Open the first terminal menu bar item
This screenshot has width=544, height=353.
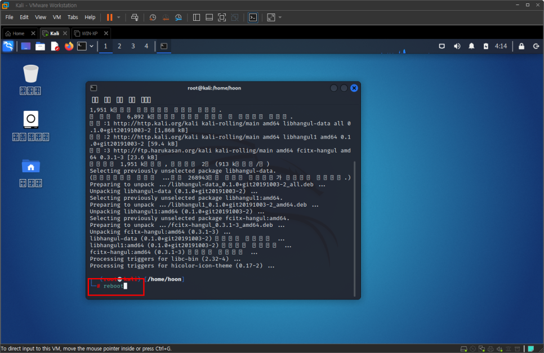95,100
